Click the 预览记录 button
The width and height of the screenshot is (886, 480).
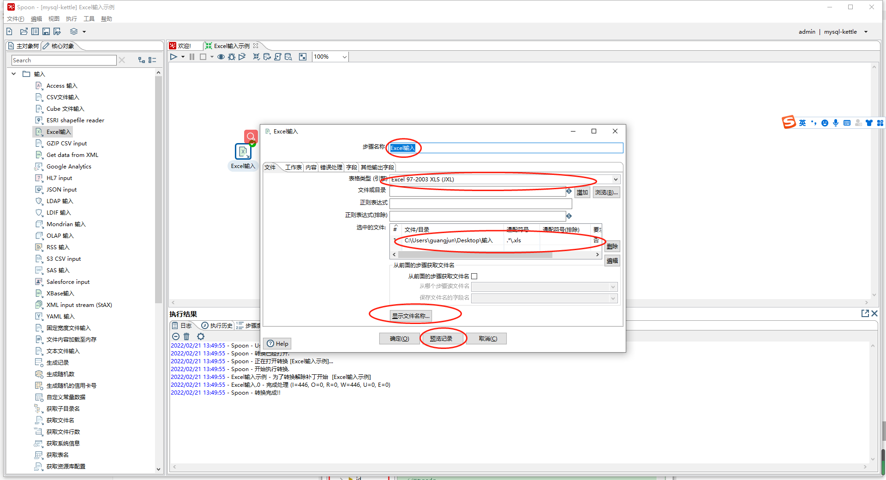pos(441,338)
